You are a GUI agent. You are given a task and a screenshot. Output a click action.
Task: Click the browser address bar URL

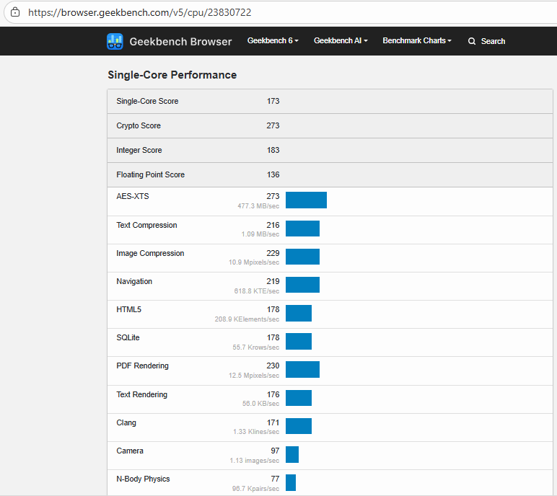[139, 12]
